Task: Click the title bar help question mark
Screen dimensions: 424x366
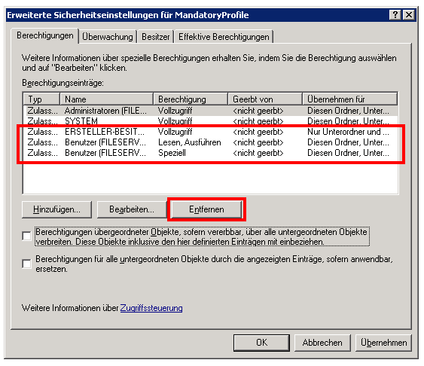Action: [x=395, y=14]
